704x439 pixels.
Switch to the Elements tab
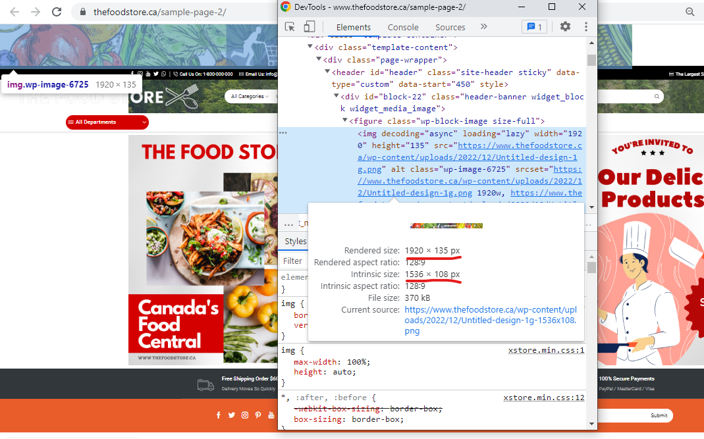pyautogui.click(x=354, y=28)
